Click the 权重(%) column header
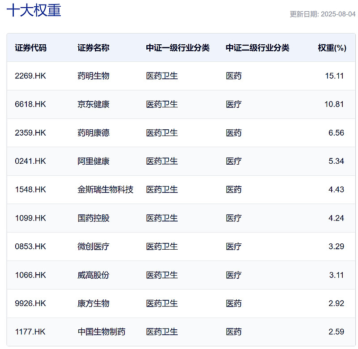The height and width of the screenshot is (349, 358). coord(332,48)
